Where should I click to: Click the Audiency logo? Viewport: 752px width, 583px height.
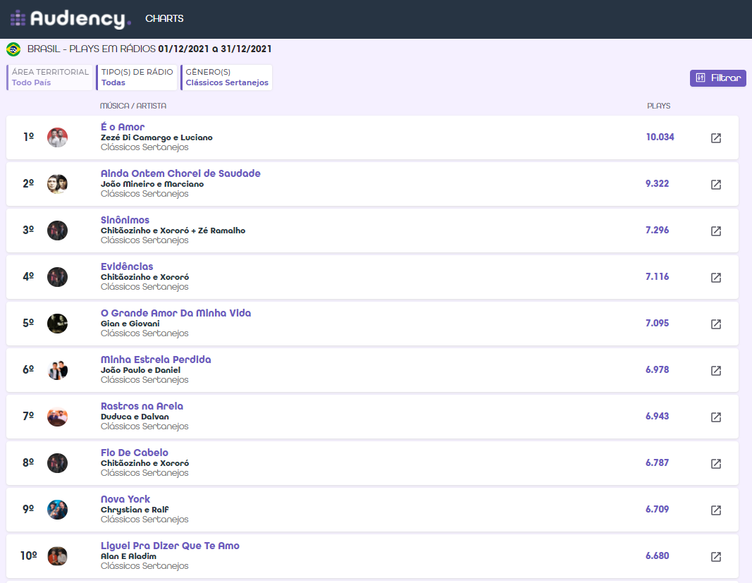coord(70,19)
